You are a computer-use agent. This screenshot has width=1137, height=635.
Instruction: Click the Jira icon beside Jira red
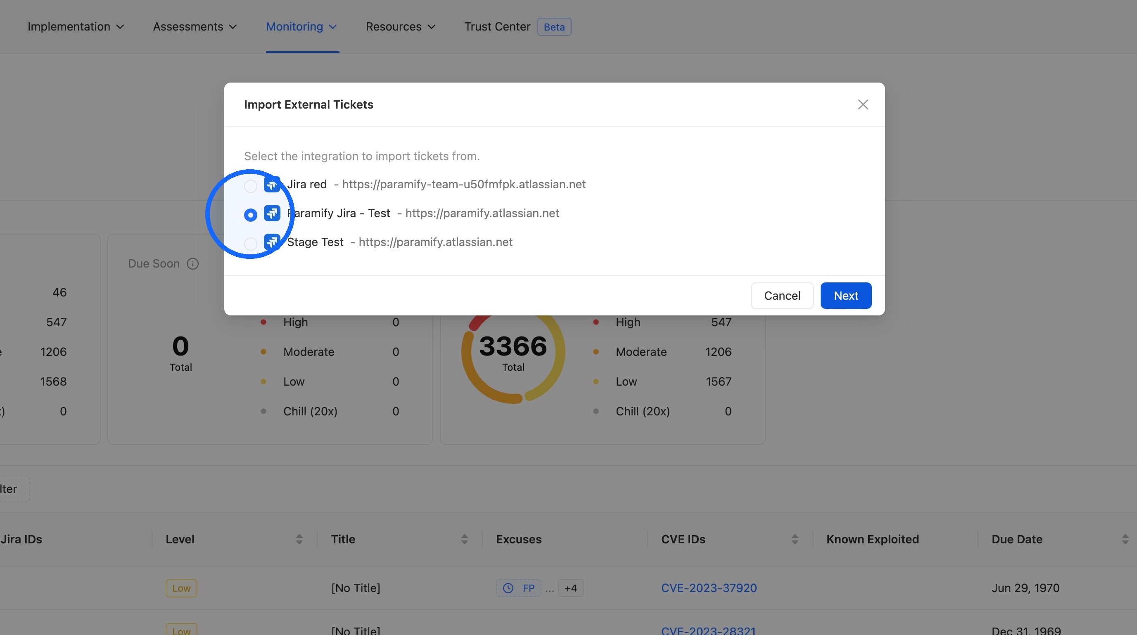(x=272, y=185)
